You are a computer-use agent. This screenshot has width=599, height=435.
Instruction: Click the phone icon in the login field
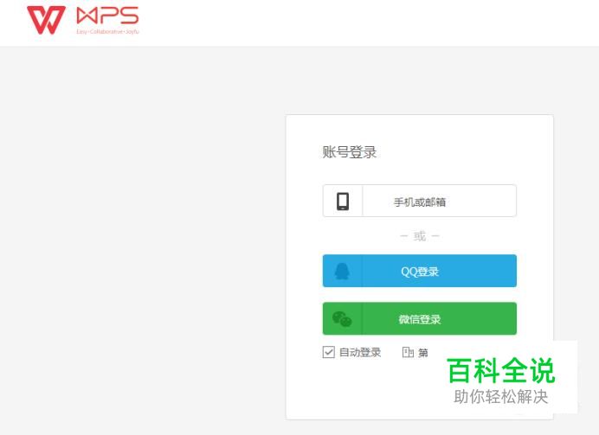point(343,202)
